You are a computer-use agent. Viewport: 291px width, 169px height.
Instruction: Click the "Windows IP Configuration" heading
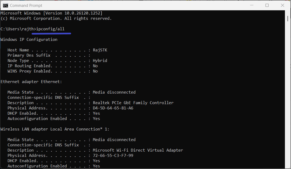(29, 40)
